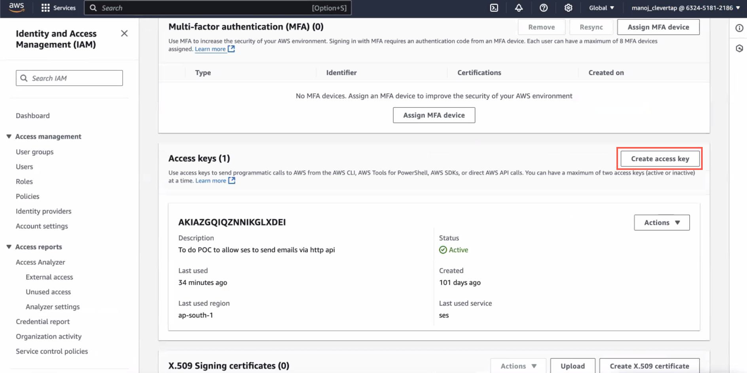The height and width of the screenshot is (373, 747).
Task: Open the Global region dropdown
Action: pos(601,8)
